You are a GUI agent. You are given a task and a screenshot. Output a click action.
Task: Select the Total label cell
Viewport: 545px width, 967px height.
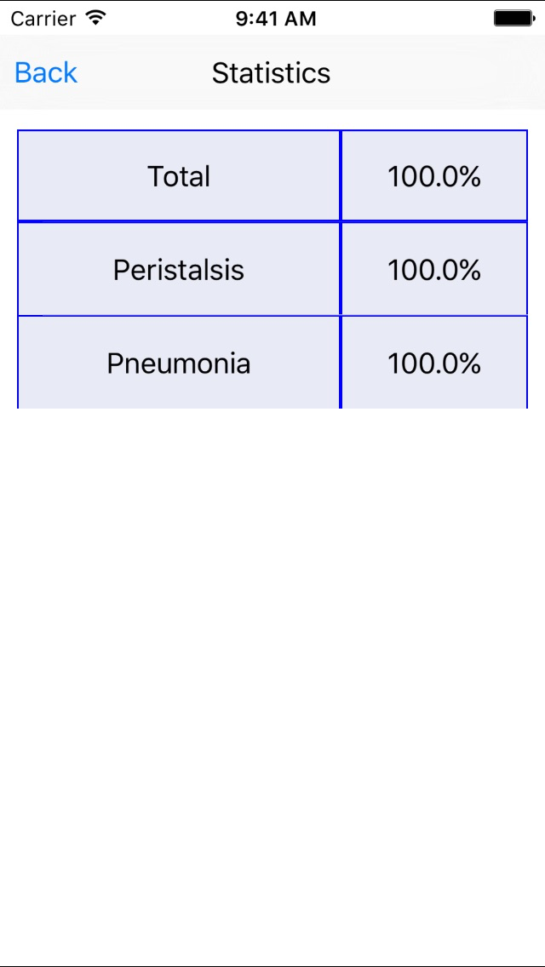point(179,175)
